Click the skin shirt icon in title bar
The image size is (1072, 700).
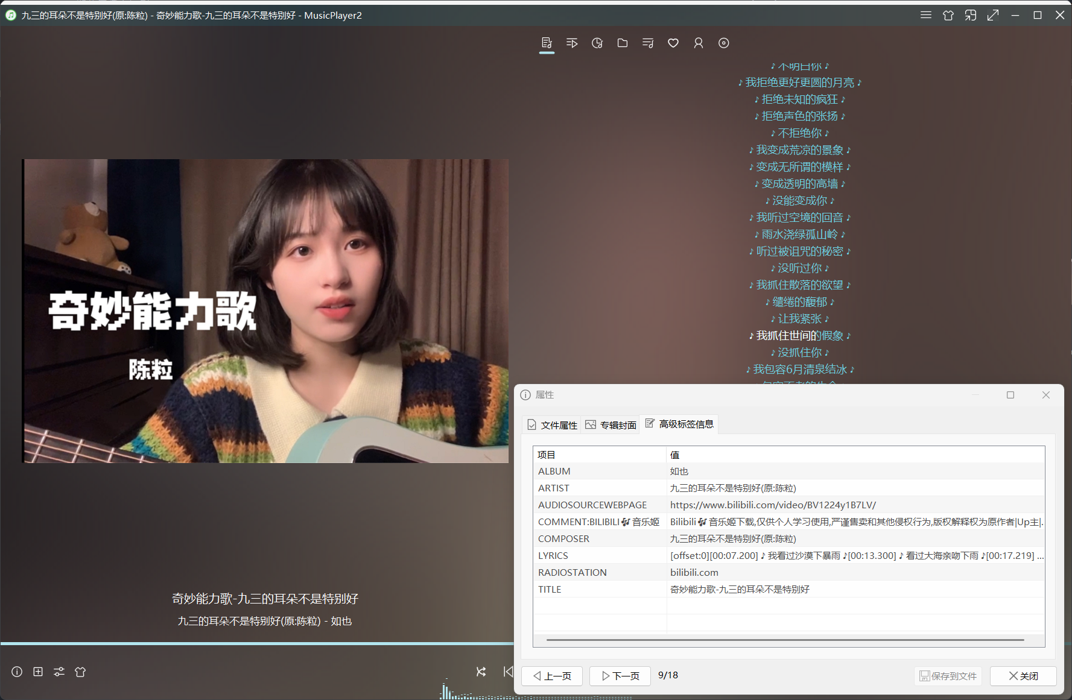pos(948,15)
